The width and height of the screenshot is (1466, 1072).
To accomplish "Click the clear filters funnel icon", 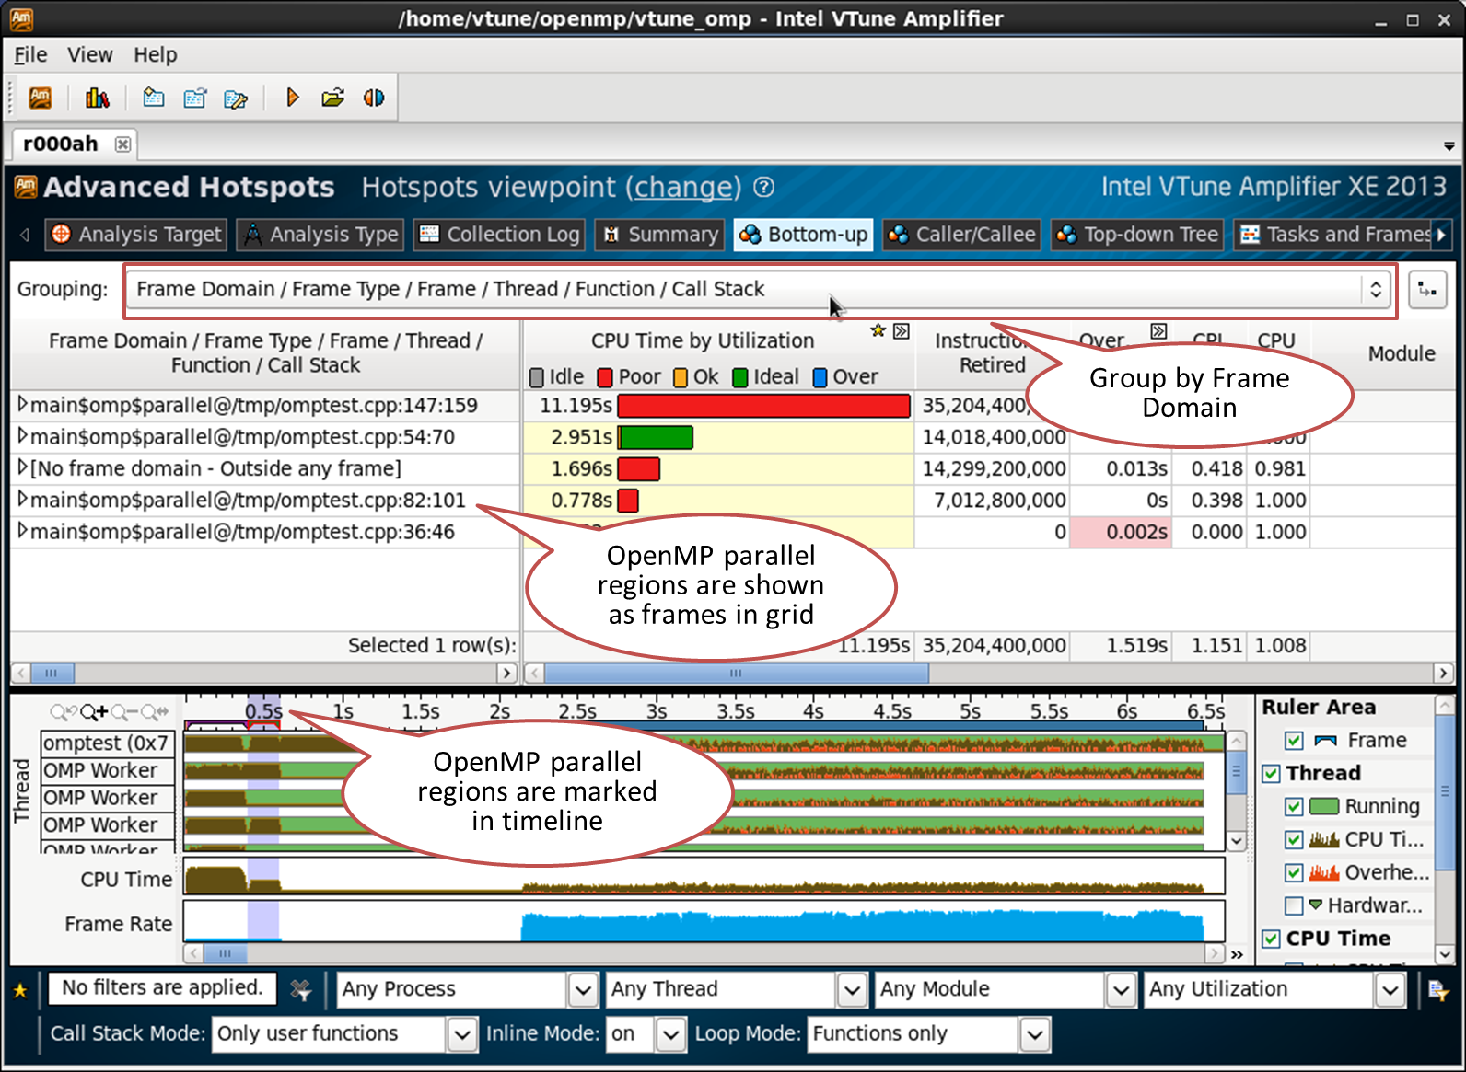I will 300,990.
